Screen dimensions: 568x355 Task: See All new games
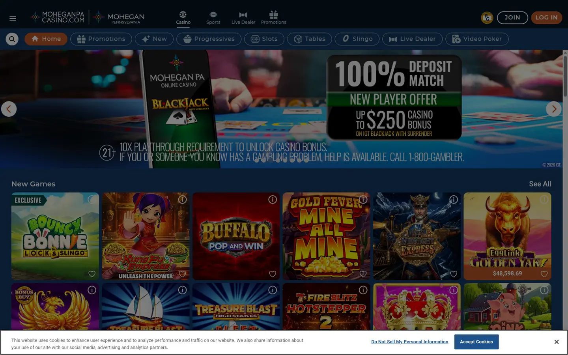pyautogui.click(x=540, y=184)
